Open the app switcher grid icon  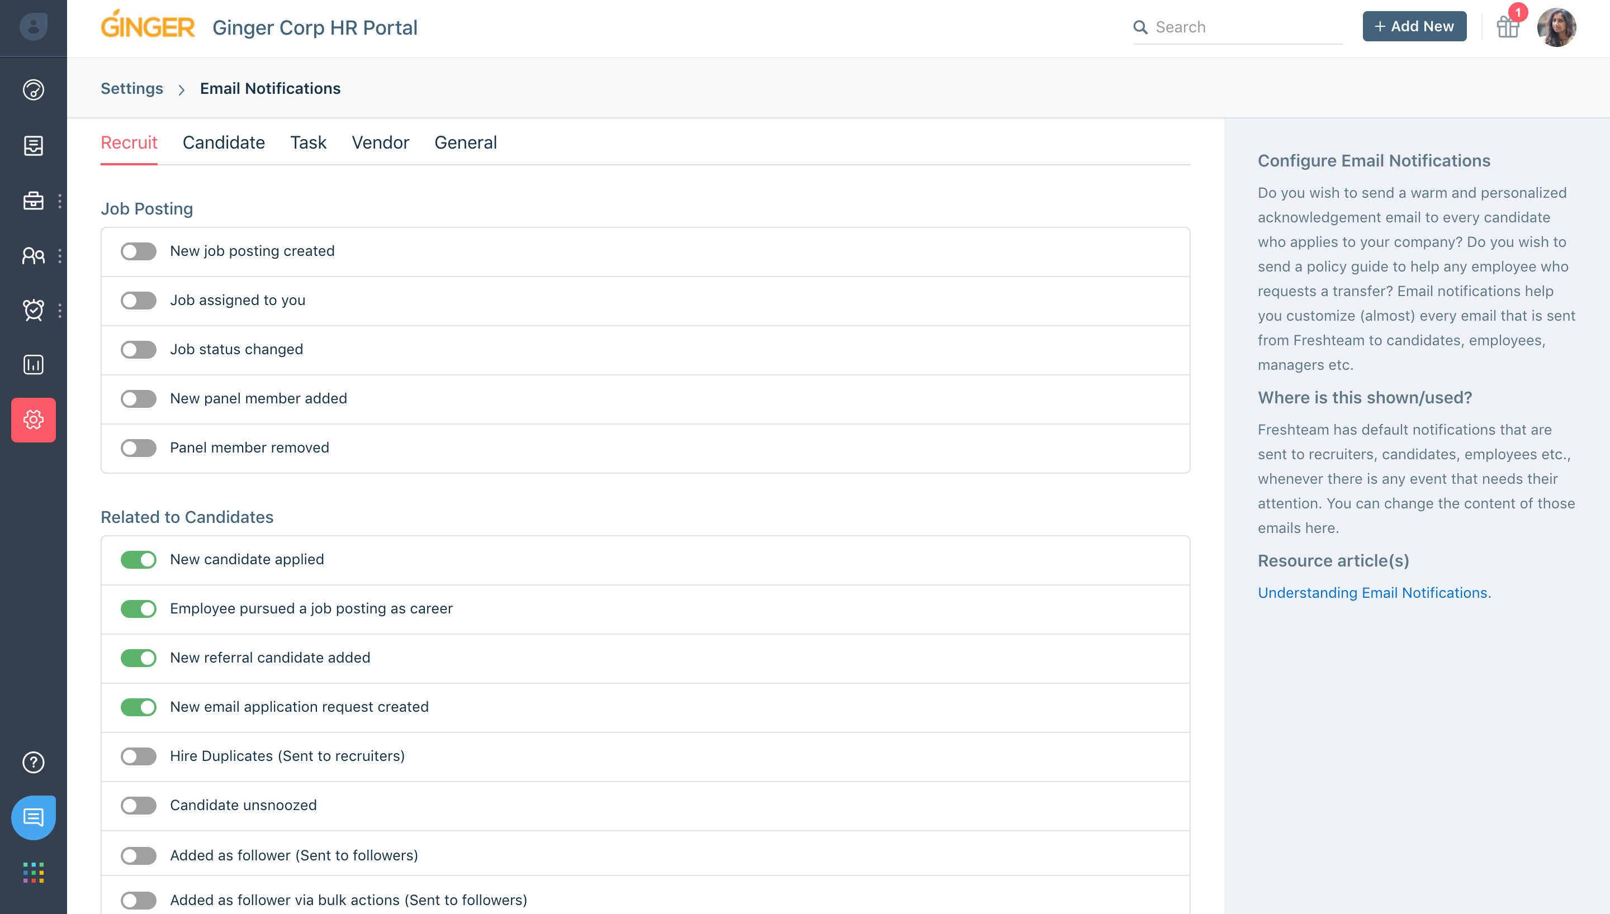tap(34, 873)
